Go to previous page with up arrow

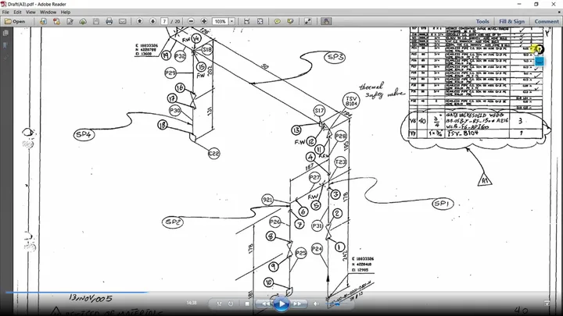point(140,22)
